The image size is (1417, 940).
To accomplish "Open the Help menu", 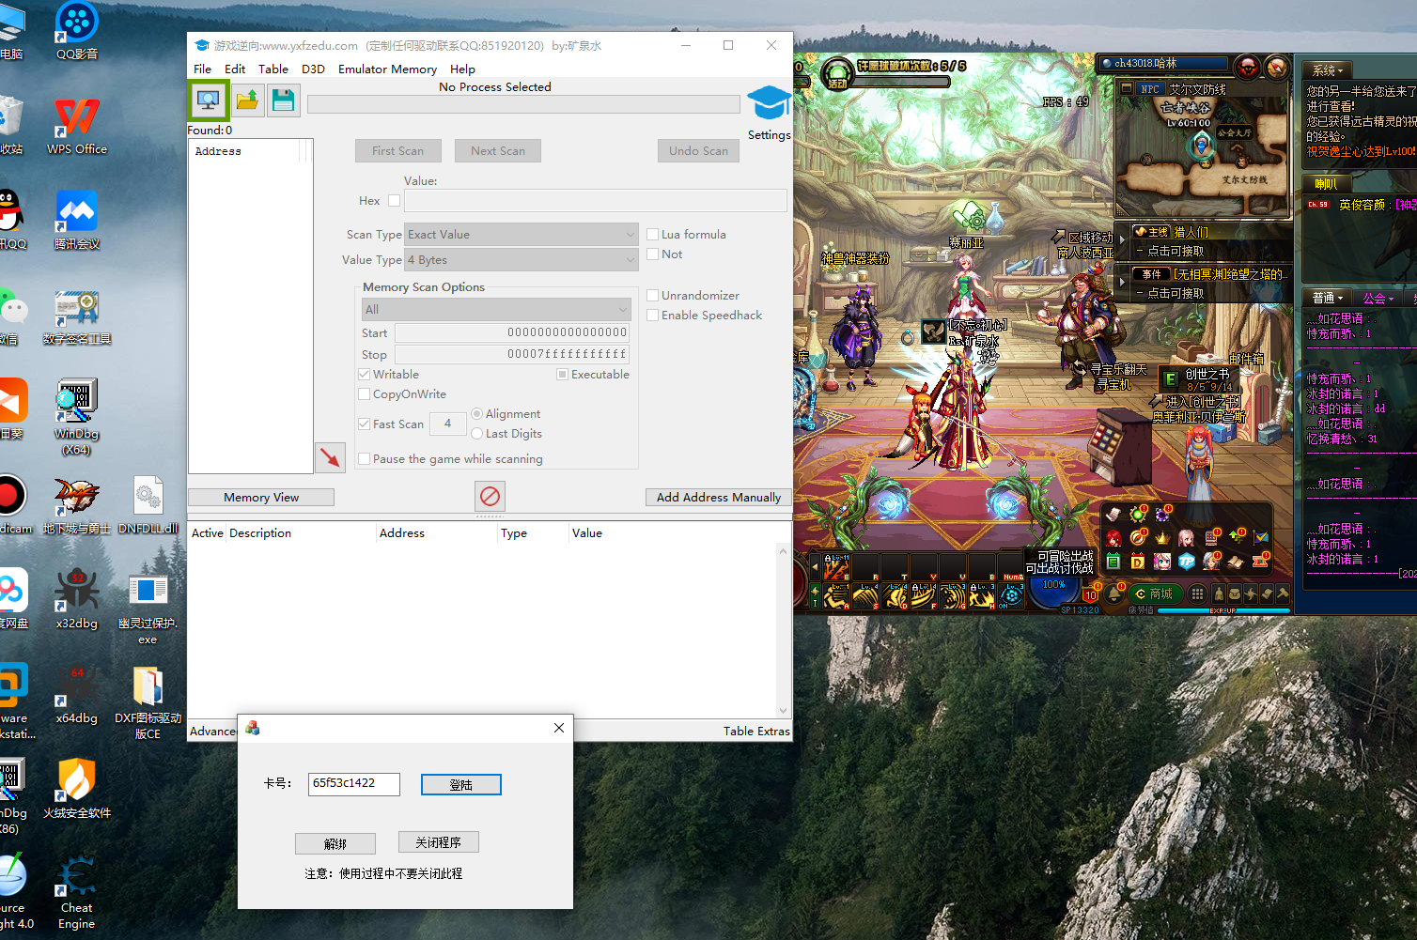I will click(x=462, y=69).
